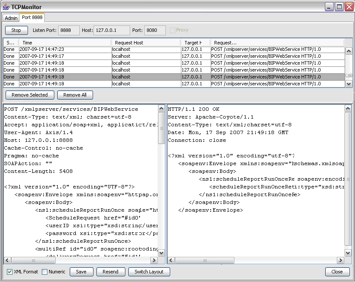Viewport: 355px width, 282px height.
Task: Click the up arrow on the response scrollbar
Action: point(348,108)
